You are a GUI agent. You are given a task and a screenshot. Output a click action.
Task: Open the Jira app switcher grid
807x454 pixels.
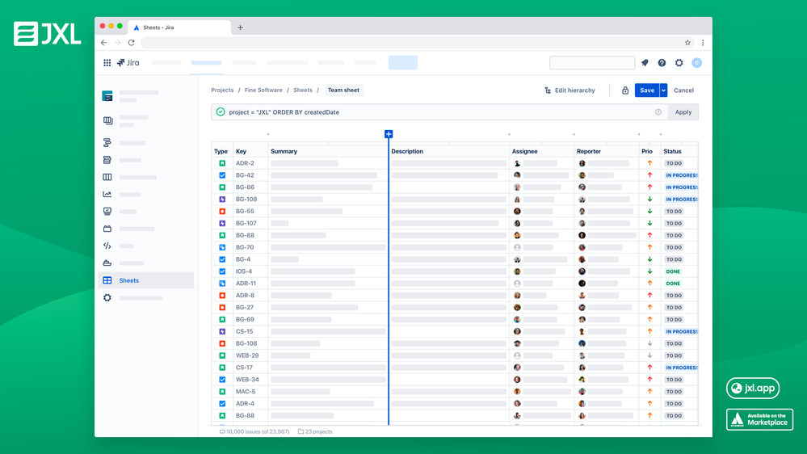coord(107,63)
